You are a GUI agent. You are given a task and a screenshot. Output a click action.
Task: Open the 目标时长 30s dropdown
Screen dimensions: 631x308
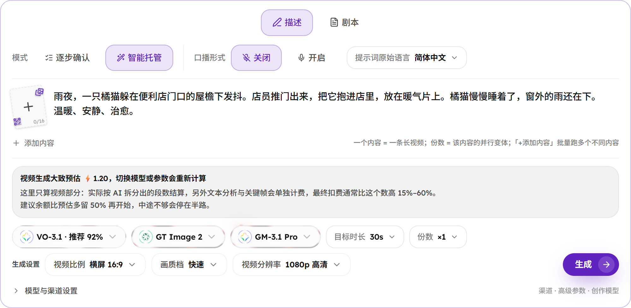[x=365, y=237]
